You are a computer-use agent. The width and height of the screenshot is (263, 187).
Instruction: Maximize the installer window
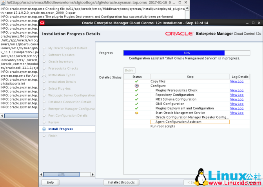pos(253,23)
